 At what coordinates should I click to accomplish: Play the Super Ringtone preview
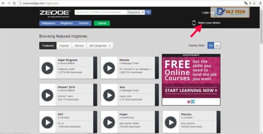click(x=48, y=68)
